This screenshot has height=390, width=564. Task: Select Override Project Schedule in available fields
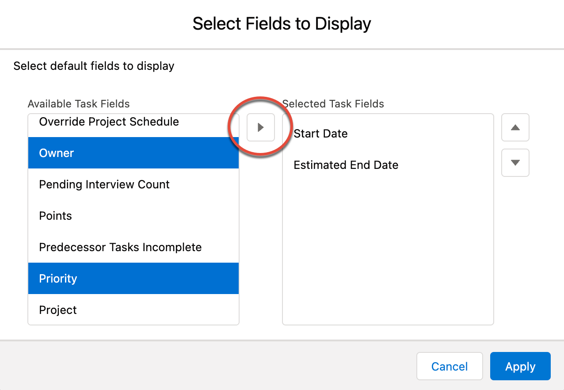(x=133, y=122)
